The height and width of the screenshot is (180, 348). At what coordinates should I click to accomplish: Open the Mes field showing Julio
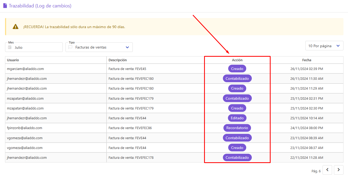[34, 47]
